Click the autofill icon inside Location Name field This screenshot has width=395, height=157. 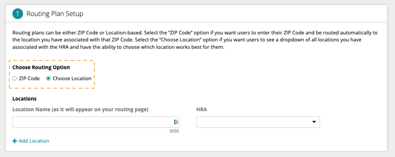coord(176,122)
